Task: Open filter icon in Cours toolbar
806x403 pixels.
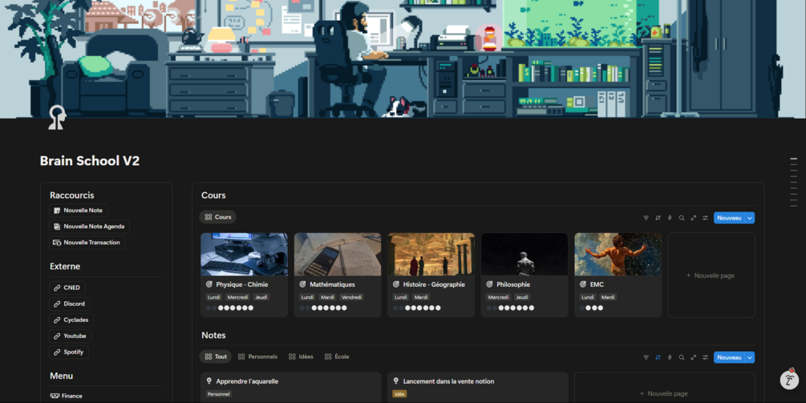Action: point(646,218)
